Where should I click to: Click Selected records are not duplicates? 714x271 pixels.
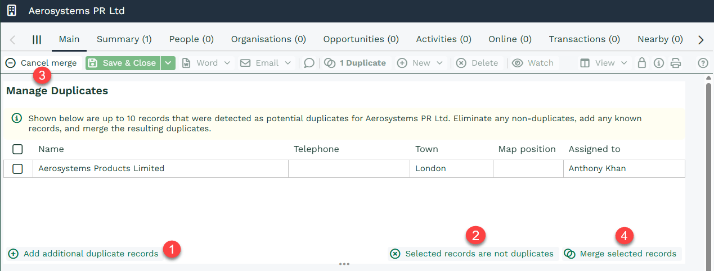point(473,254)
